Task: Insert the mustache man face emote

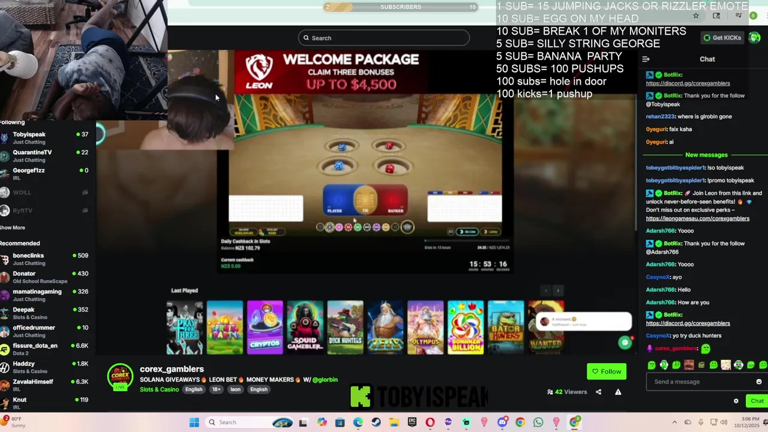Action: coord(689,365)
